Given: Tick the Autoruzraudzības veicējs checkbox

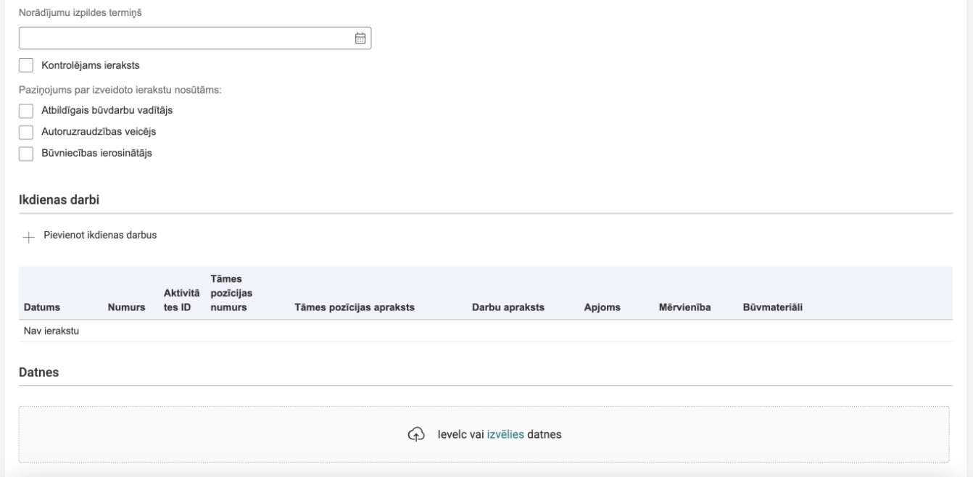Looking at the screenshot, I should point(26,132).
